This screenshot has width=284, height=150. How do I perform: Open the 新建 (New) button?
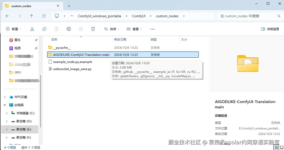(13, 29)
